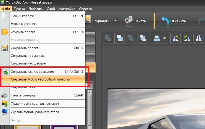
Task: Click the scrollbar up arrow in left panel
Action: pyautogui.click(x=90, y=93)
